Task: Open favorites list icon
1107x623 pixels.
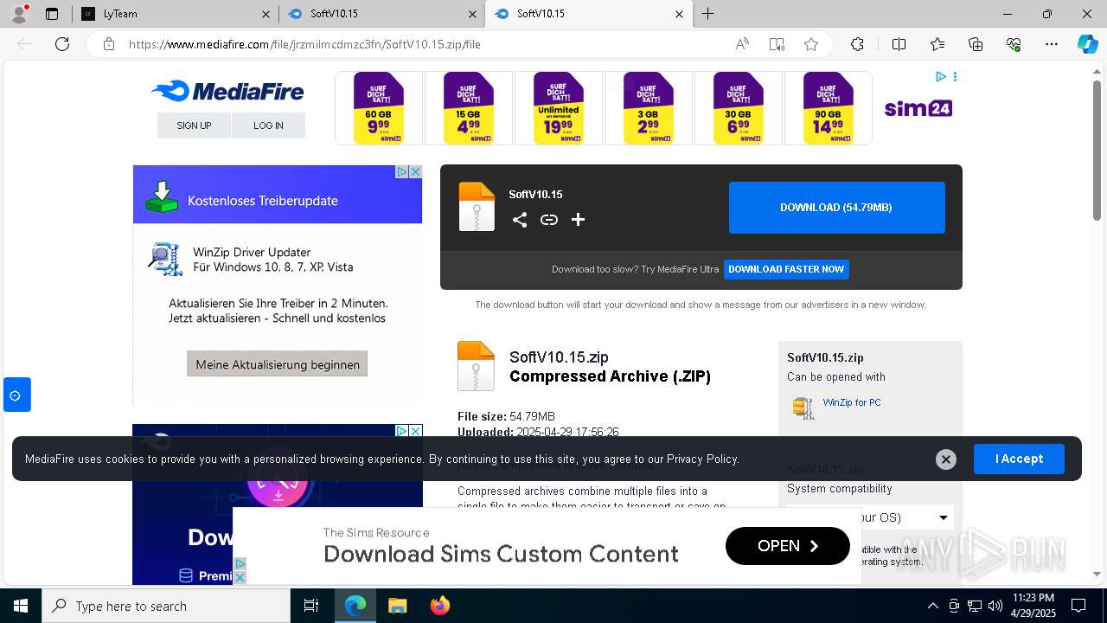Action: pos(937,44)
